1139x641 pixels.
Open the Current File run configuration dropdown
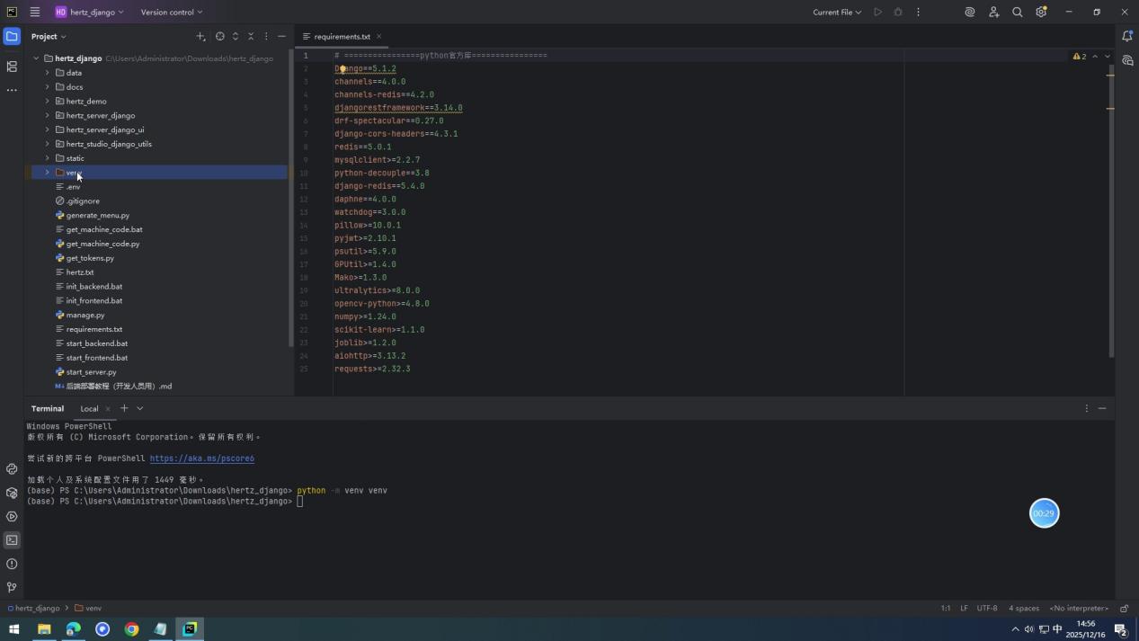point(834,12)
